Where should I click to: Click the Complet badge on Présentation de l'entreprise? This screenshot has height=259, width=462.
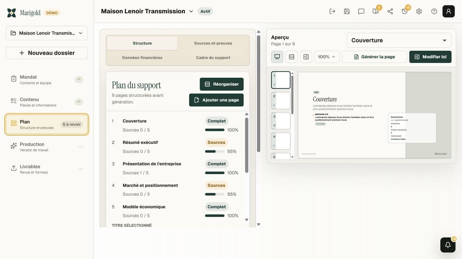pyautogui.click(x=217, y=164)
